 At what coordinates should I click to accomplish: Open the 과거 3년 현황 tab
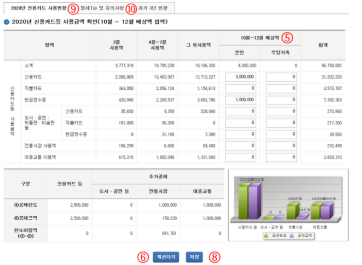(153, 8)
